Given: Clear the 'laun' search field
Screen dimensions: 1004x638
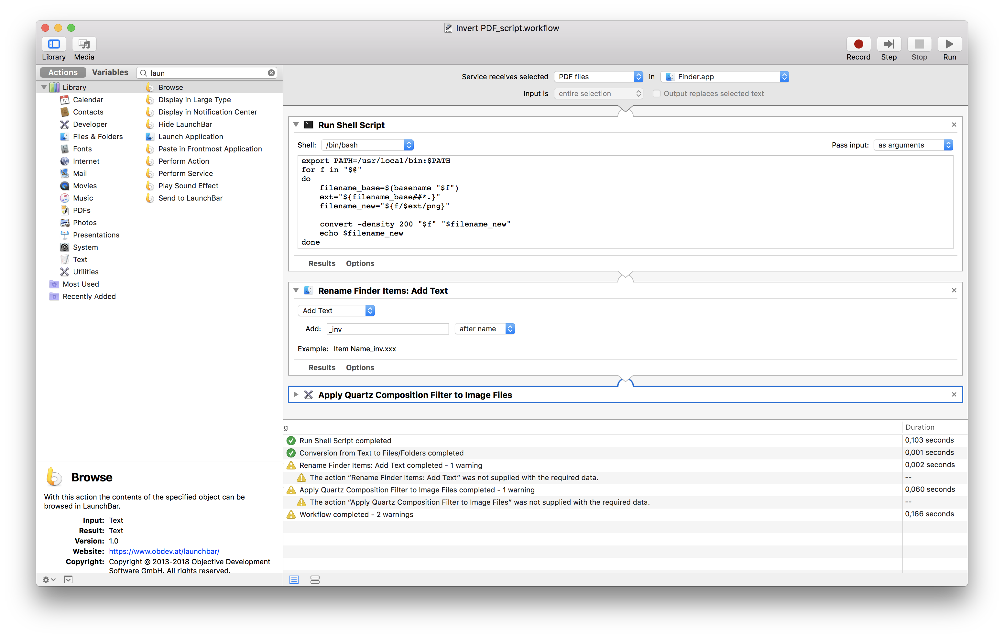Looking at the screenshot, I should (271, 73).
